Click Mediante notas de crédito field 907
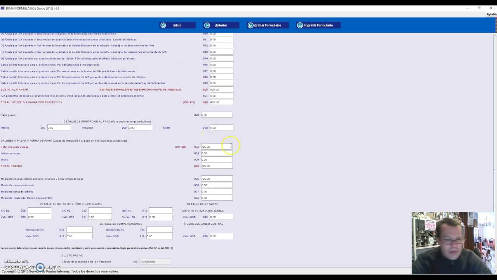Viewport: 497px width, 280px height. (217, 191)
